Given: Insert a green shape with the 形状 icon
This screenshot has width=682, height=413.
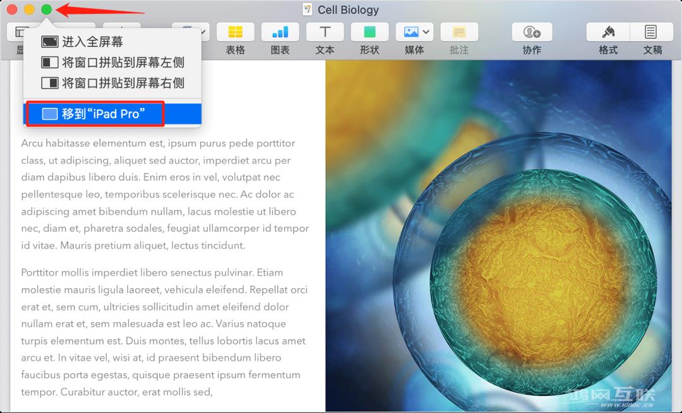Looking at the screenshot, I should tap(369, 32).
